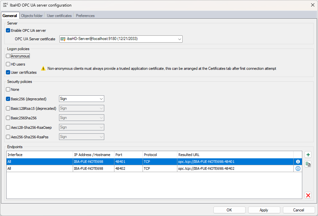Viewport: 318px width, 216px height.
Task: Click the red X delete endpoint icon
Action: pyautogui.click(x=308, y=195)
